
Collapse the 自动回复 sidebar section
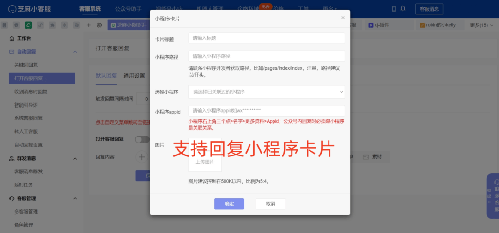(x=75, y=52)
